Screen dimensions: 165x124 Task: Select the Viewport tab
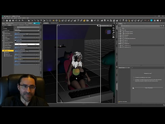(x=46, y=23)
